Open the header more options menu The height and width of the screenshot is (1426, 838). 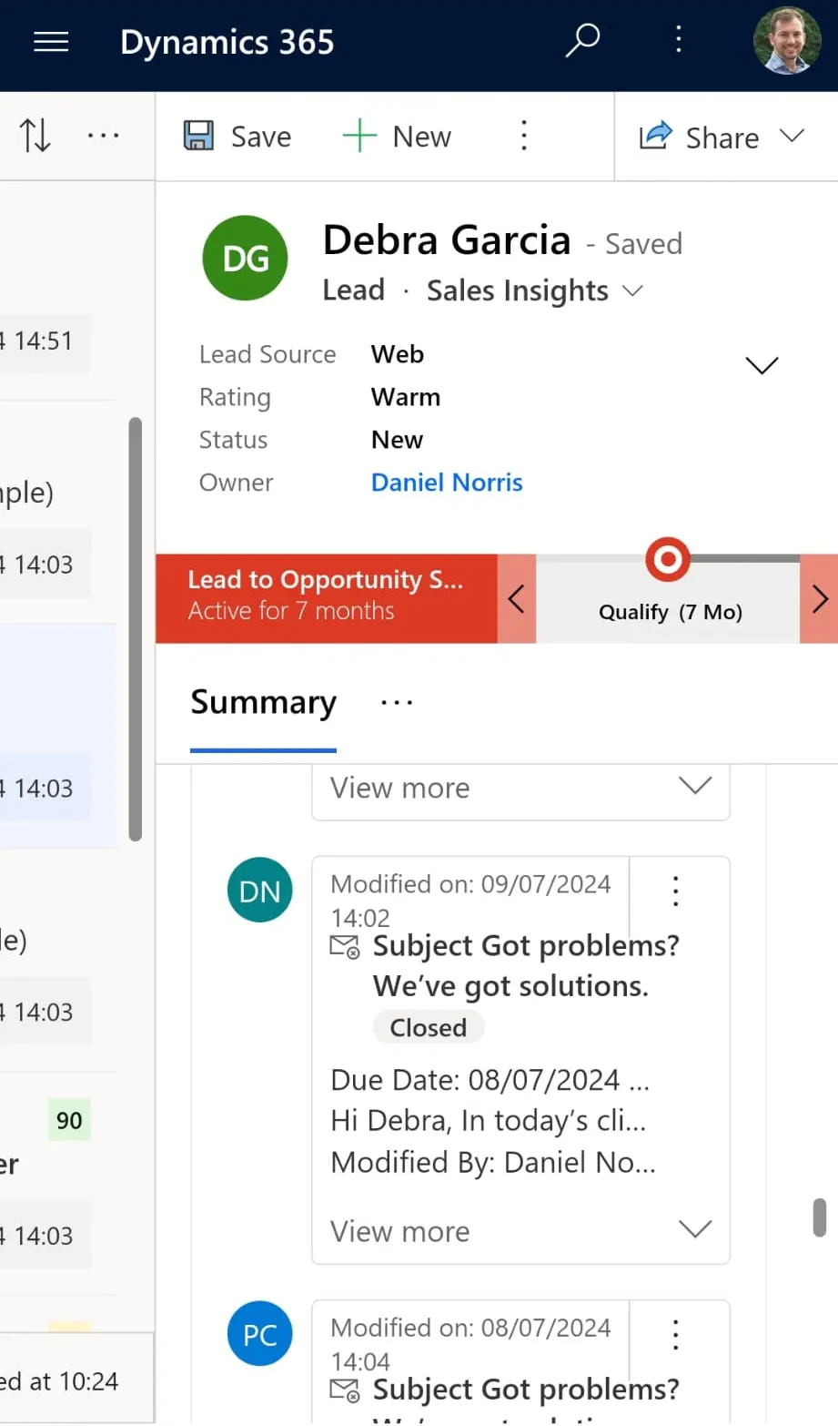[x=678, y=39]
